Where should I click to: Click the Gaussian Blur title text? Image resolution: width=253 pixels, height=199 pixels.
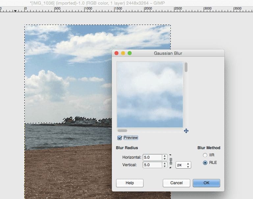point(168,53)
